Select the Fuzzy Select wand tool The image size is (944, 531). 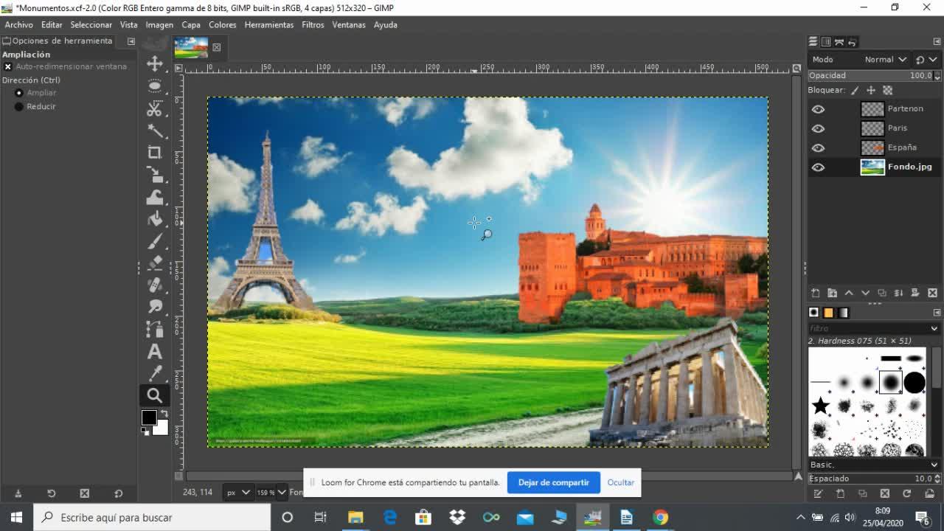click(x=155, y=131)
